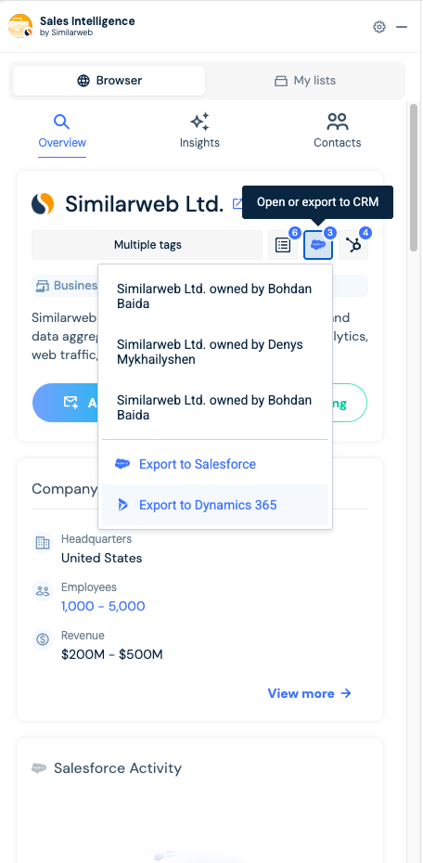Click the Employees 1,000 - 5,000 link
The height and width of the screenshot is (863, 423).
pos(103,607)
